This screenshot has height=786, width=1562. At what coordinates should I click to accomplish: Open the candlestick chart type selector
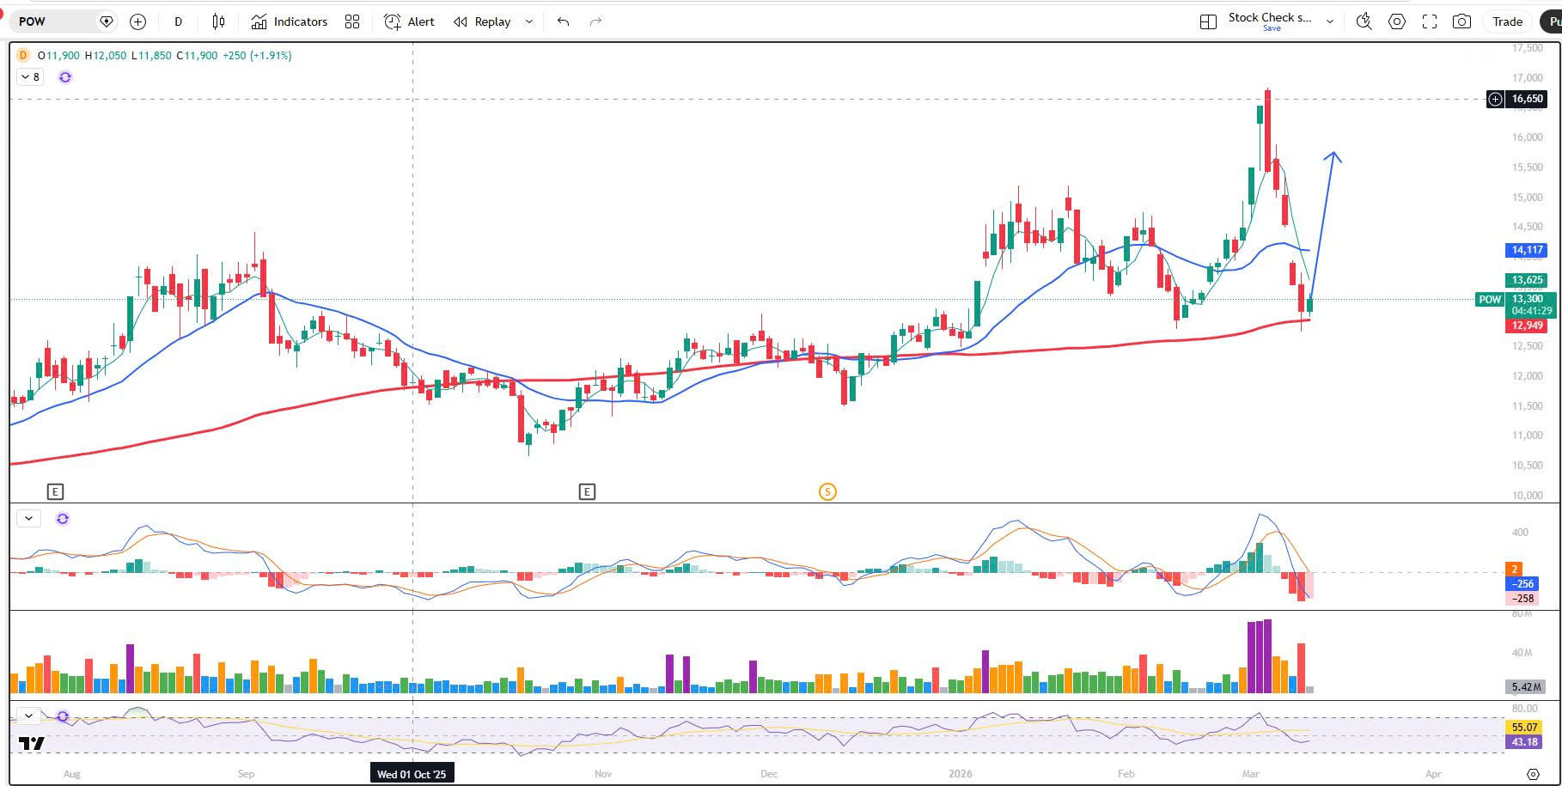click(x=219, y=21)
